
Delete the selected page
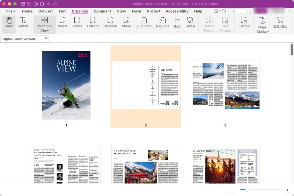(x=77, y=22)
